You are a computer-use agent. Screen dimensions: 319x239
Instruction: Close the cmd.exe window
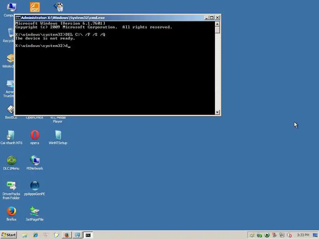coord(217,18)
